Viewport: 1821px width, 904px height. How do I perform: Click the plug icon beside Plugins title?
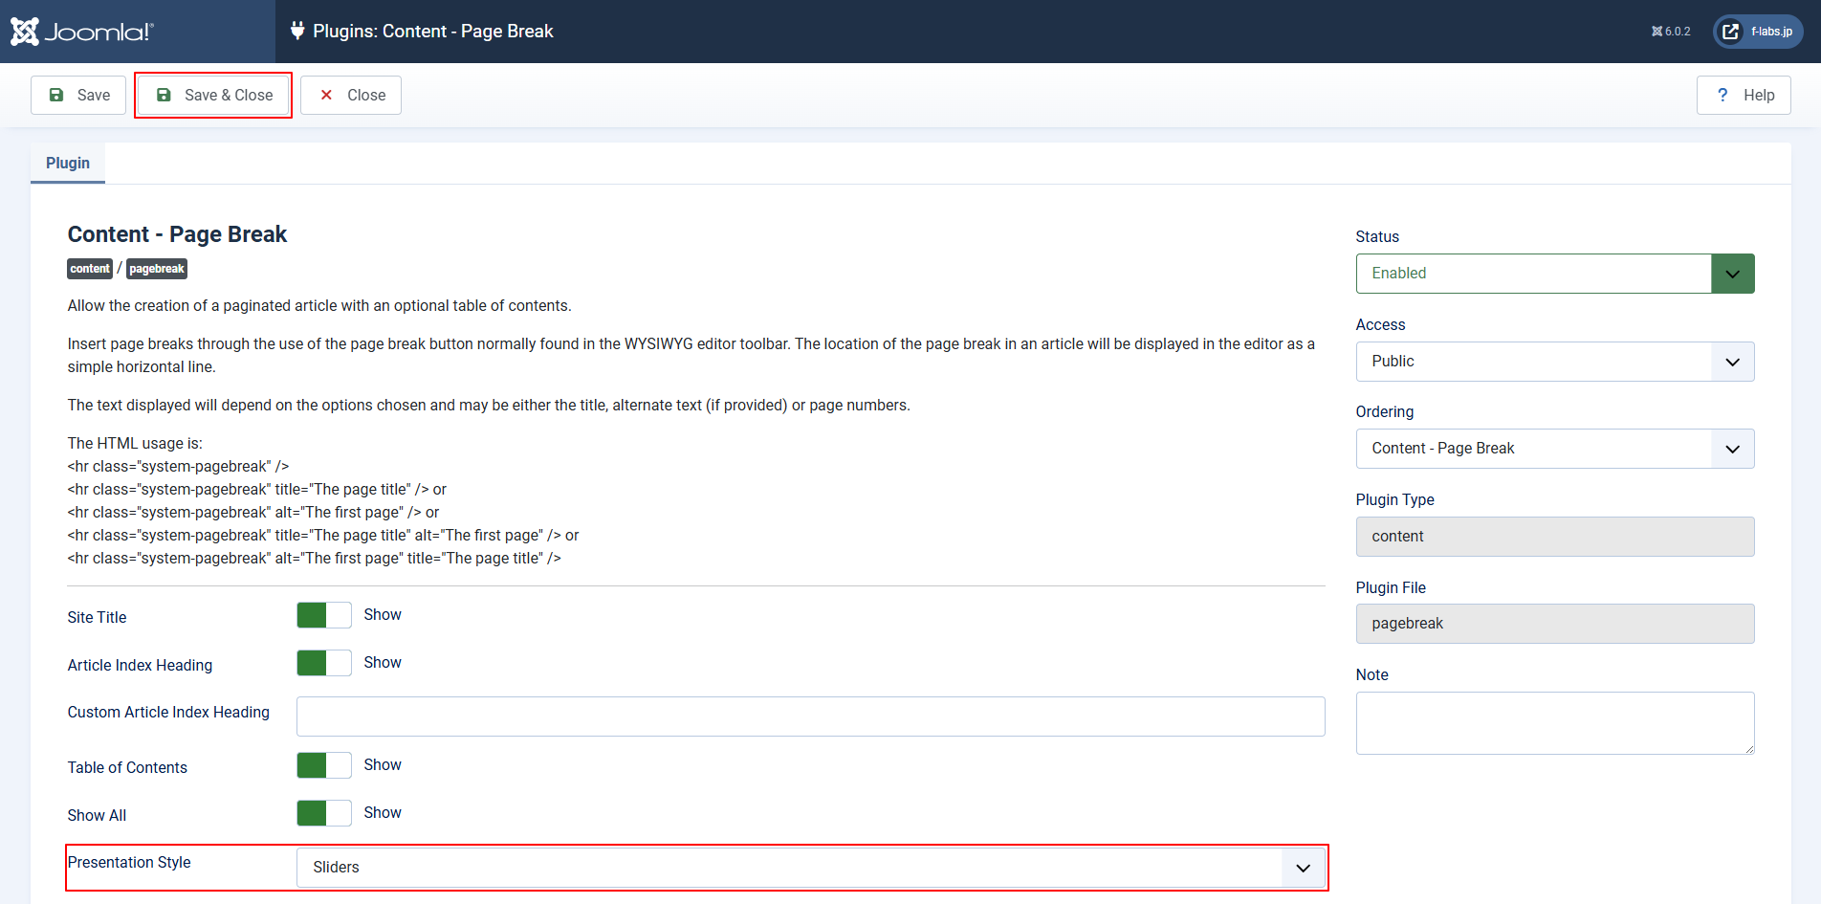(296, 32)
